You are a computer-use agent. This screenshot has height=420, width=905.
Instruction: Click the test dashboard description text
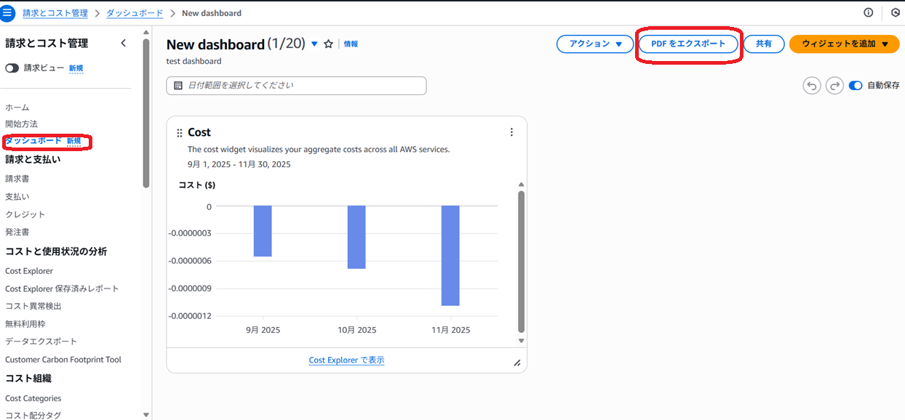pyautogui.click(x=194, y=61)
